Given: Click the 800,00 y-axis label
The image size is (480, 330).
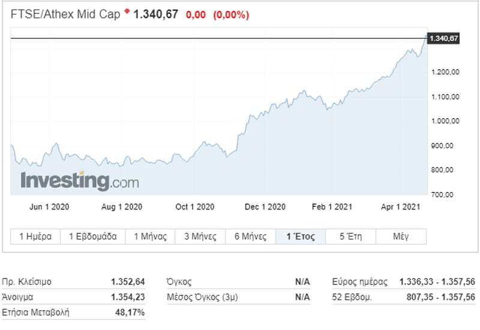Looking at the screenshot, I should [442, 170].
